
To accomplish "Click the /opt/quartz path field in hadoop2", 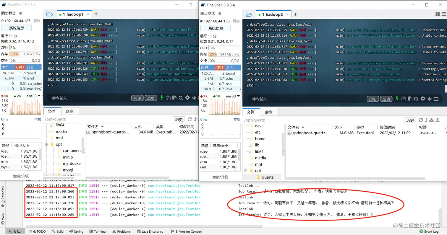I will coord(323,120).
